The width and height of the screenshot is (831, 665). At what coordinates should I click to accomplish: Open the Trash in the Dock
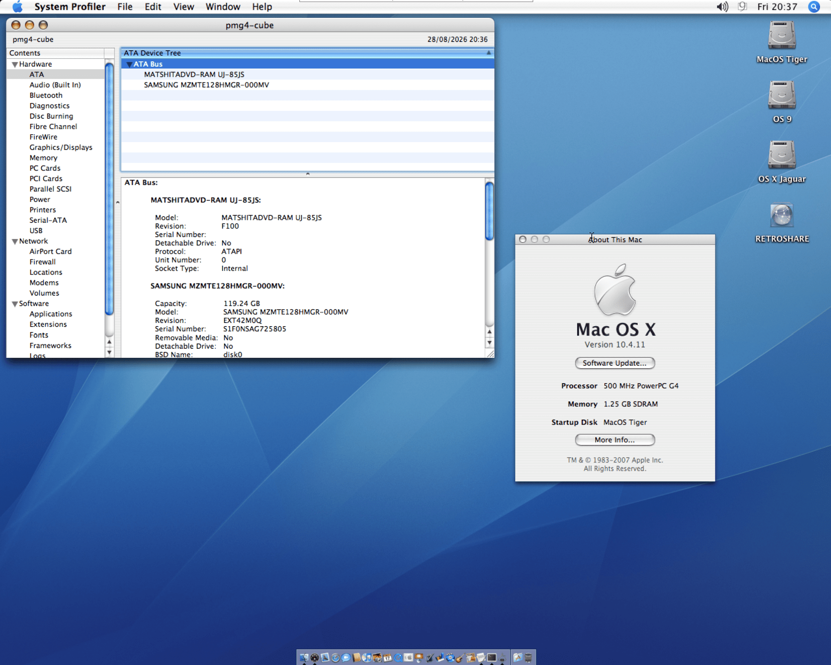tap(528, 657)
